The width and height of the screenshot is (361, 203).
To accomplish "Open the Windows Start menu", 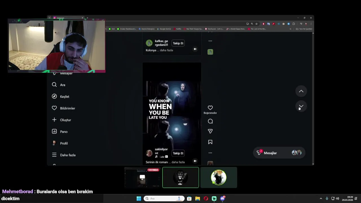I will point(139,198).
